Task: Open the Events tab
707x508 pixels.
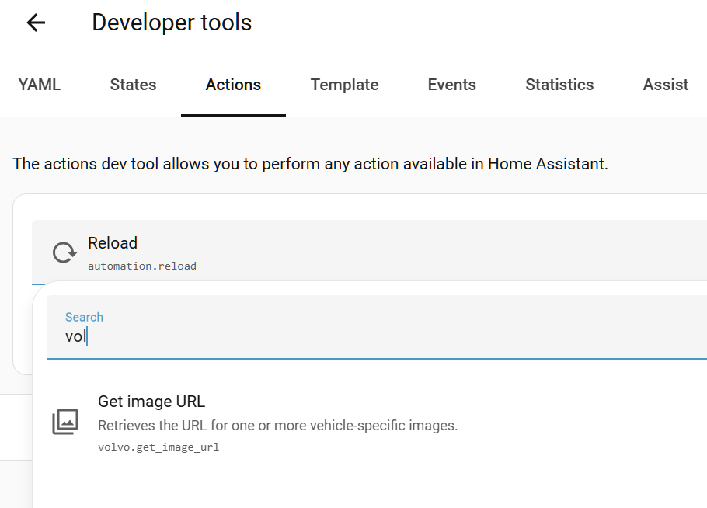Action: (451, 85)
